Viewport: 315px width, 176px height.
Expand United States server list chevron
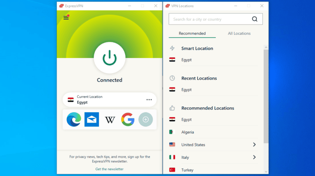[x=254, y=145]
